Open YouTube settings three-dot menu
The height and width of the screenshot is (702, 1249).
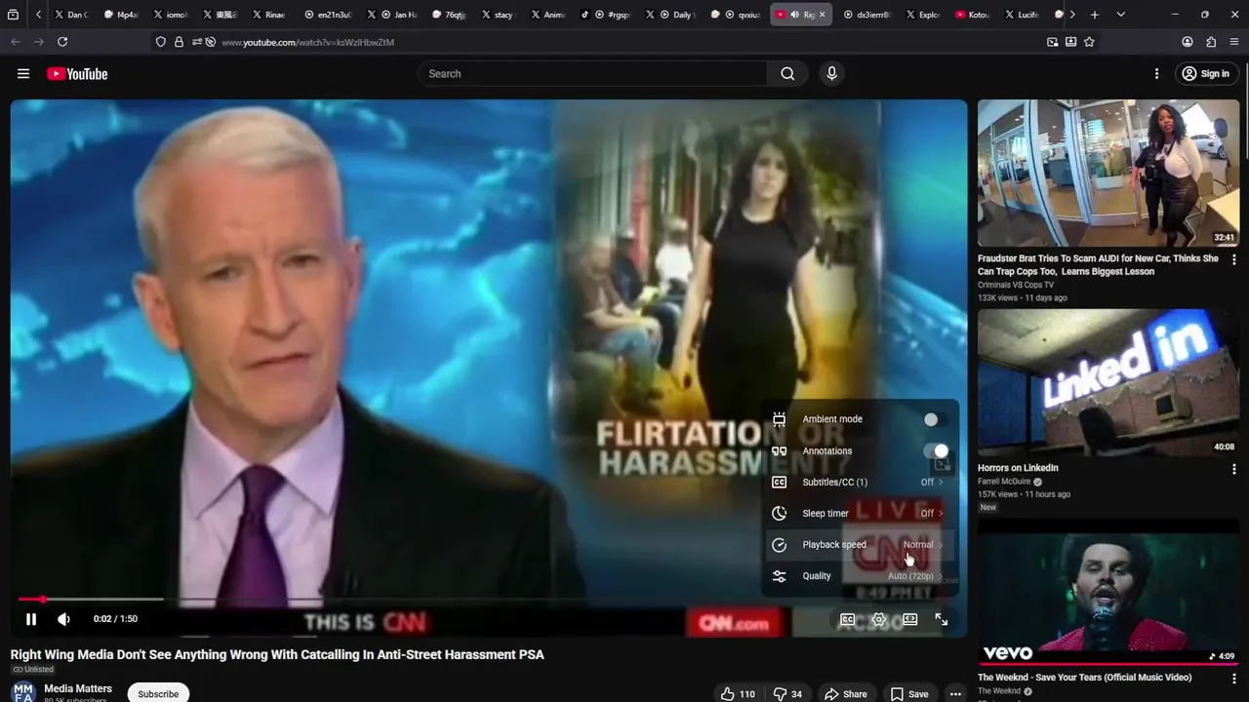tap(1156, 74)
